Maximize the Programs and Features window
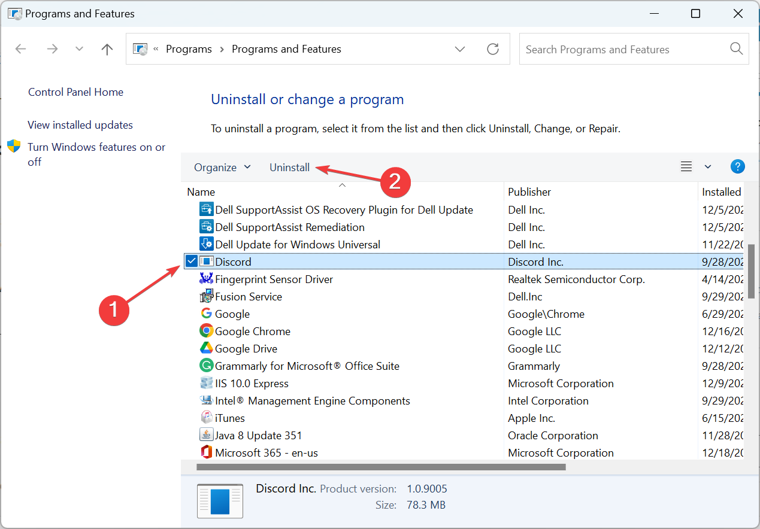The image size is (760, 529). 695,14
